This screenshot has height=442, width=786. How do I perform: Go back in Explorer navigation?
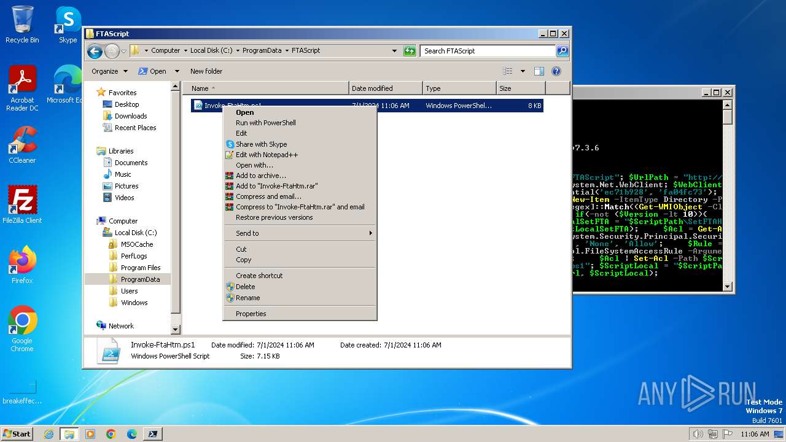point(95,51)
